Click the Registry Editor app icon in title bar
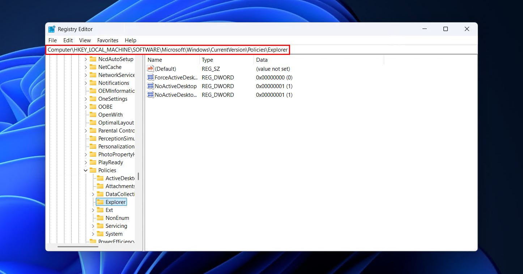 [52, 29]
